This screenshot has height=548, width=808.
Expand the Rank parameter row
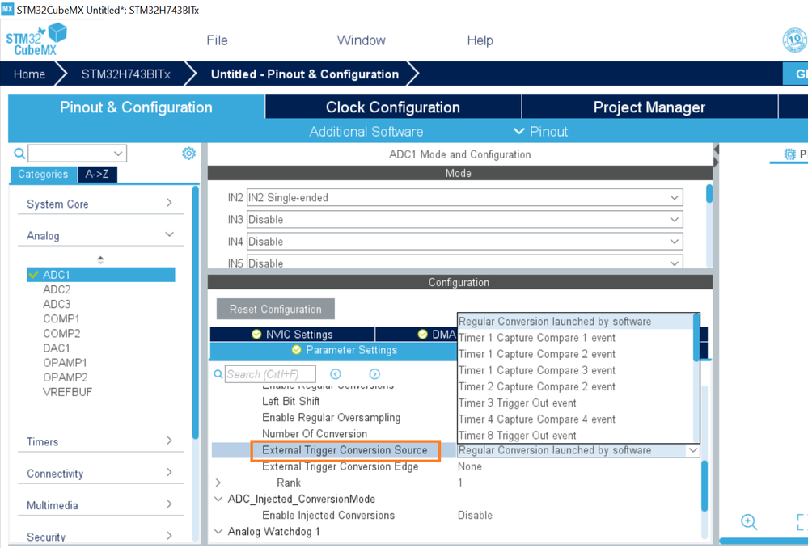(x=218, y=483)
